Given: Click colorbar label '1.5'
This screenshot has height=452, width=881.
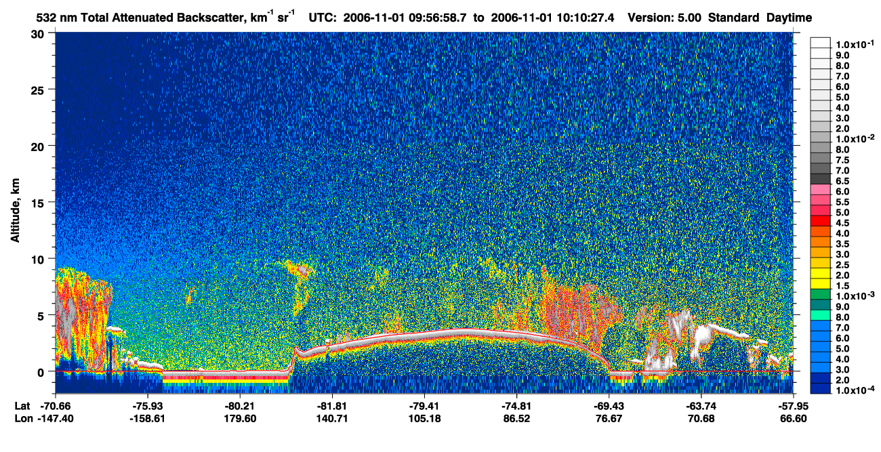Looking at the screenshot, I should pos(842,286).
